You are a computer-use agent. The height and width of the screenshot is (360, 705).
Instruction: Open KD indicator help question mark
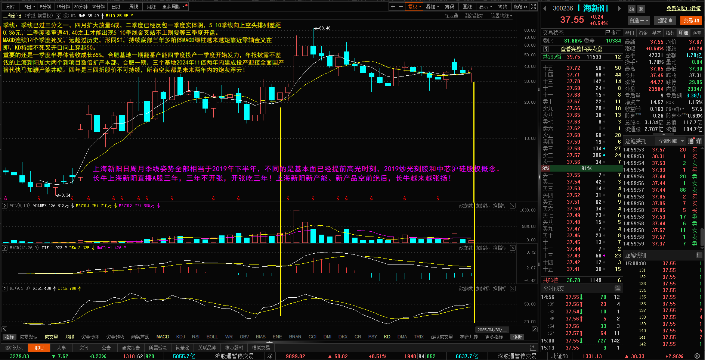tap(4, 289)
